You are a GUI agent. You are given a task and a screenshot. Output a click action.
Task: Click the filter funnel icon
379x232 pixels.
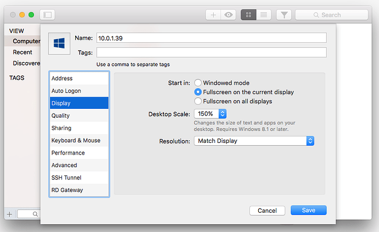(283, 15)
